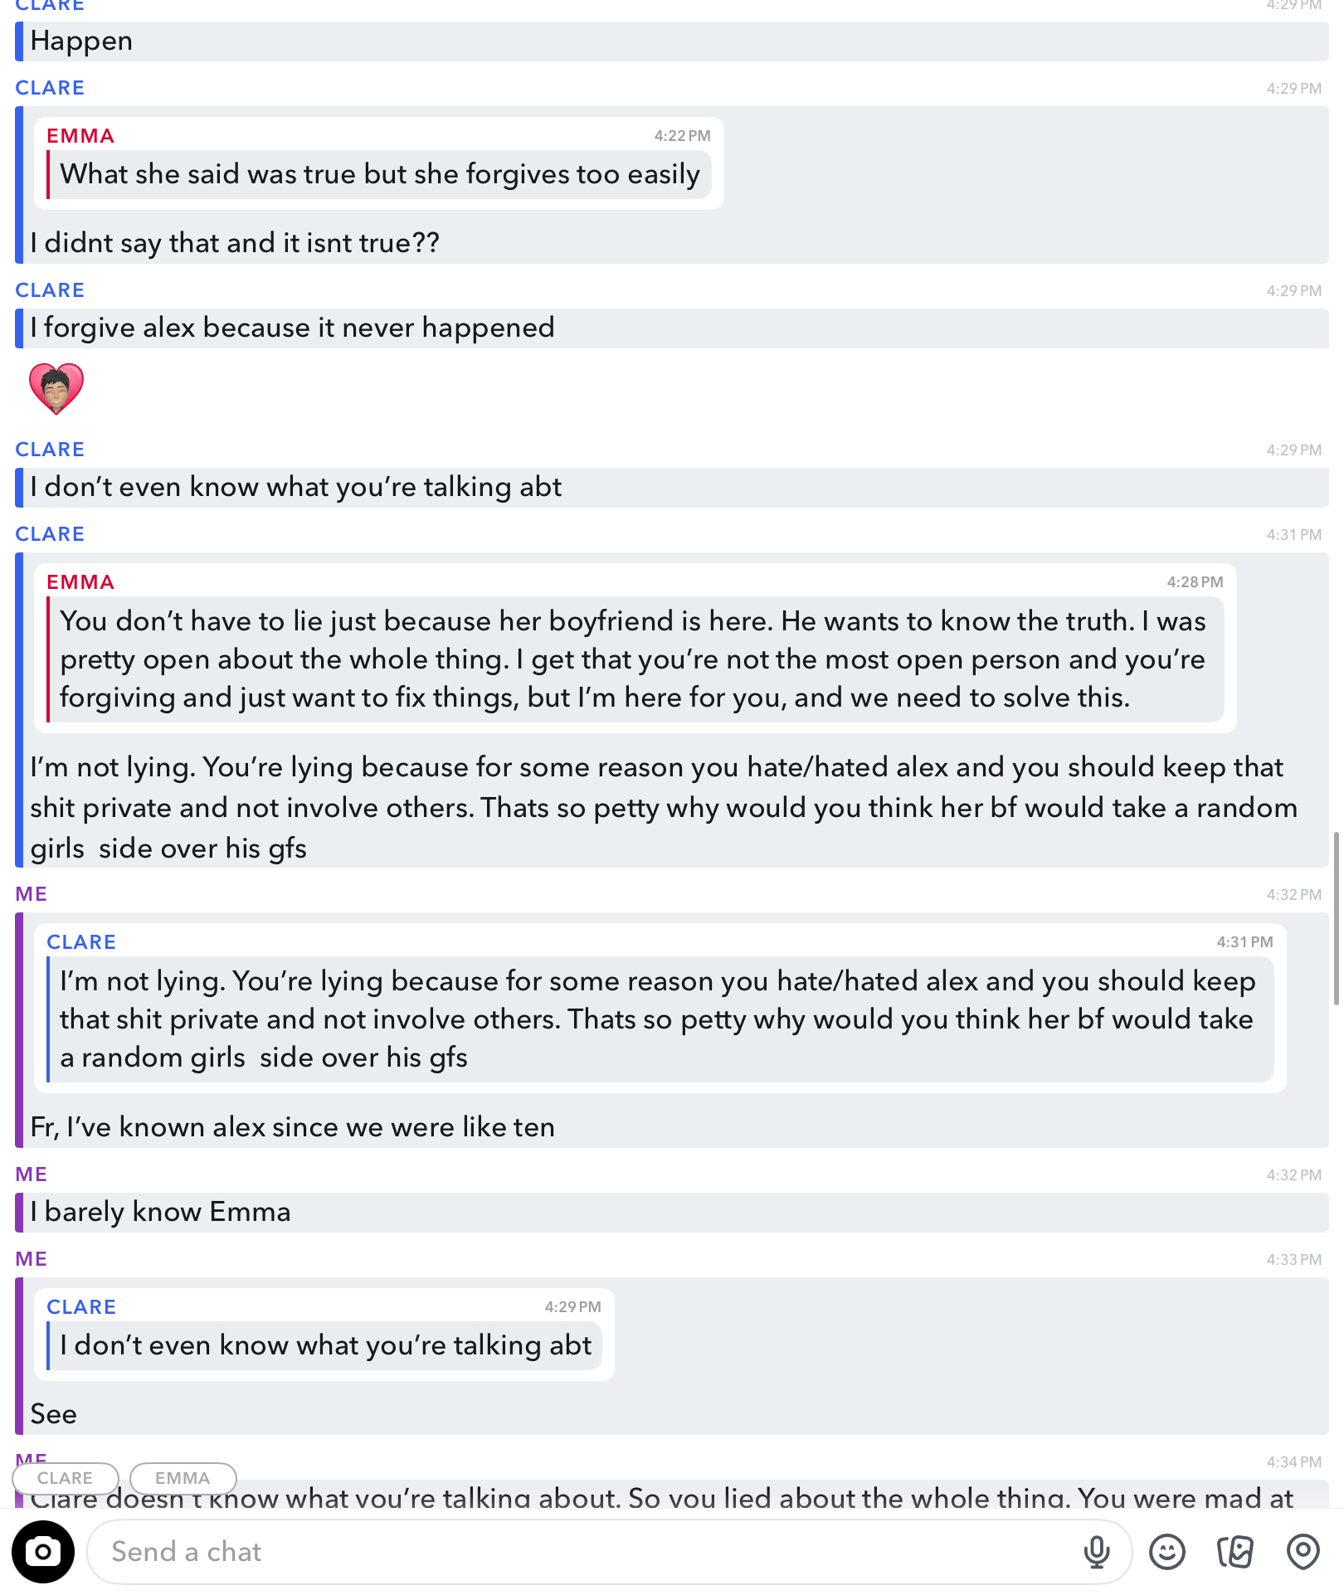The image size is (1344, 1595).
Task: Open quoted Emma message about forgiving easily
Action: (x=378, y=163)
